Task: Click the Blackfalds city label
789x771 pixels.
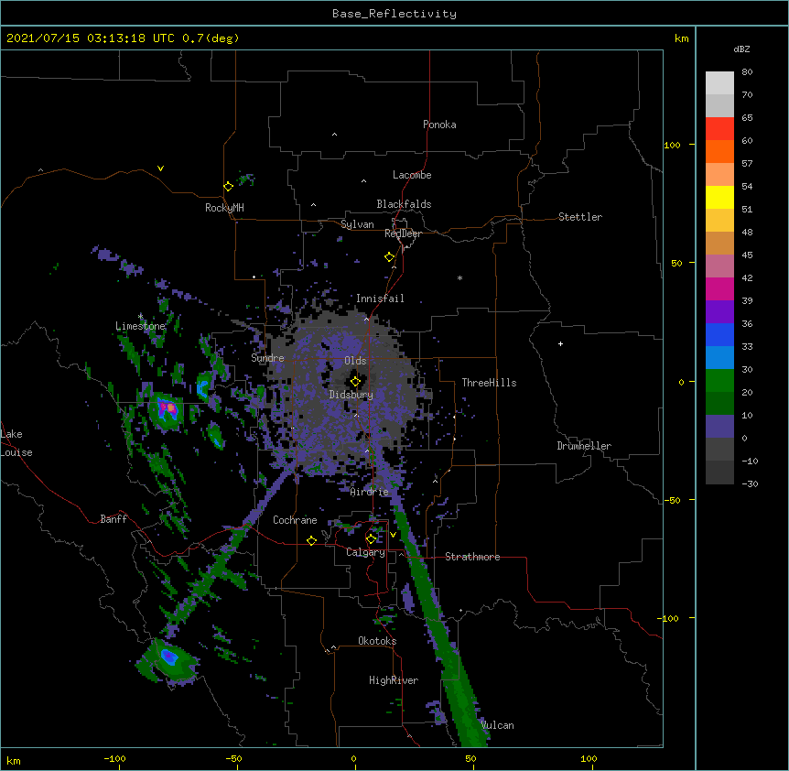Action: (404, 204)
